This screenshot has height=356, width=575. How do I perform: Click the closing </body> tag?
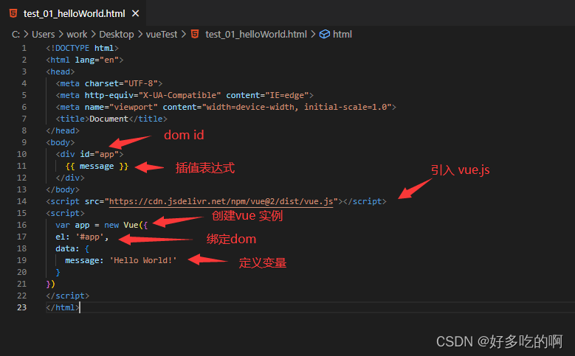click(x=63, y=189)
